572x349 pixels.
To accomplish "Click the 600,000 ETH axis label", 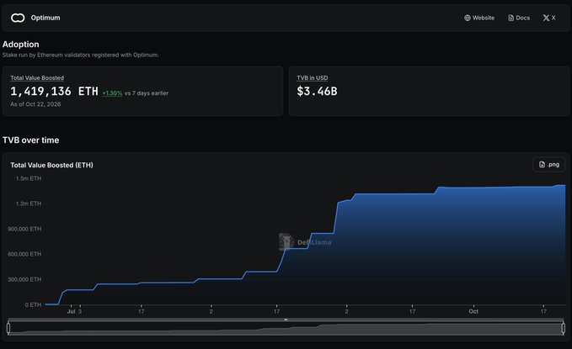I will [24, 254].
